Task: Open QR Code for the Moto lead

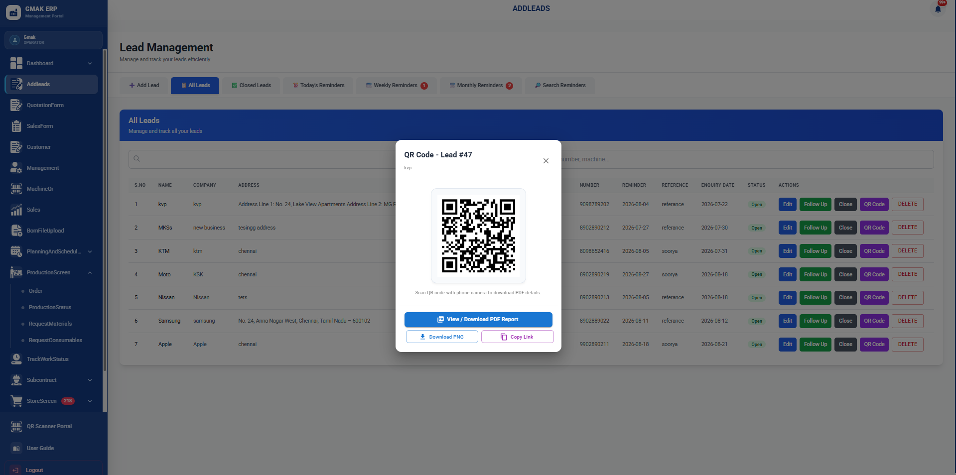Action: coord(874,274)
